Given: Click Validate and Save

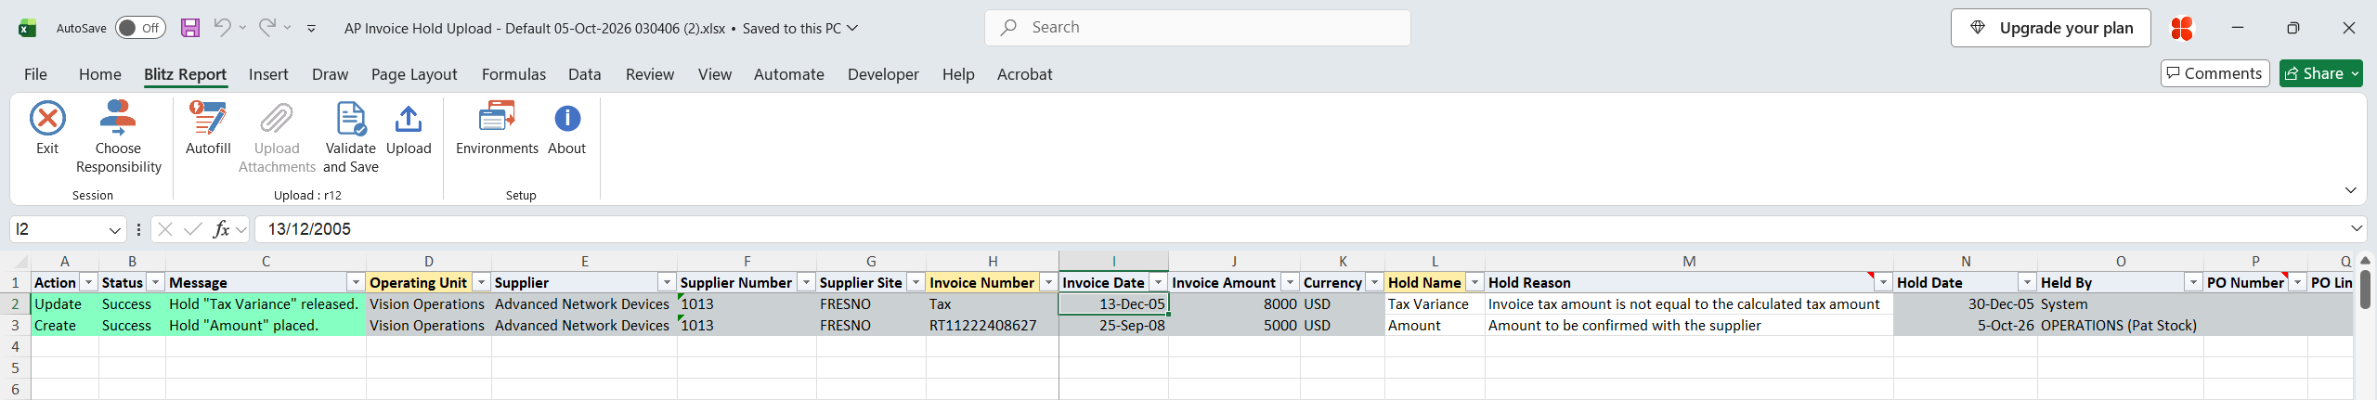Looking at the screenshot, I should coord(351,137).
